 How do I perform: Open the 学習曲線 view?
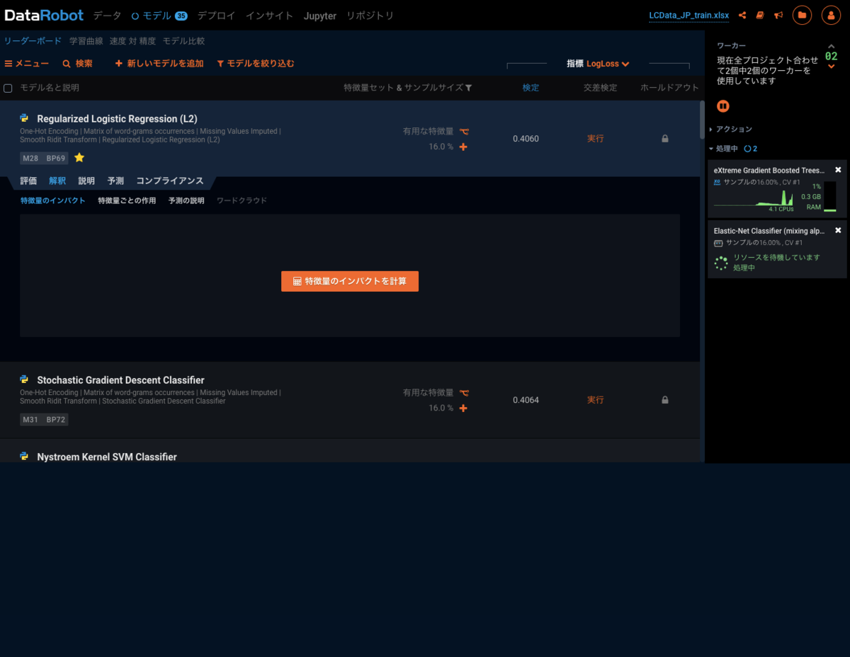pos(86,41)
